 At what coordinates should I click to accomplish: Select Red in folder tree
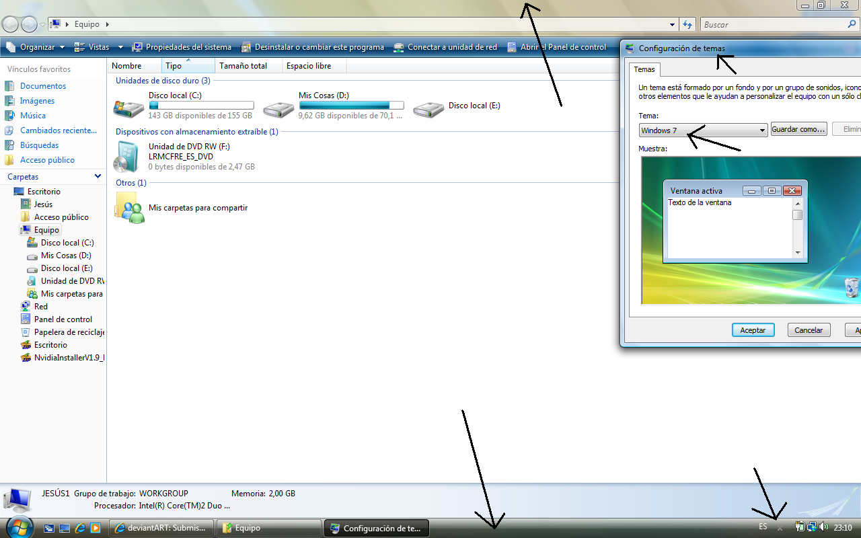coord(41,307)
